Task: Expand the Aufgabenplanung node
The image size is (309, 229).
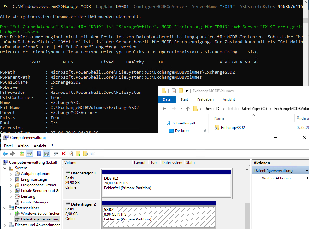Action: 11,174
